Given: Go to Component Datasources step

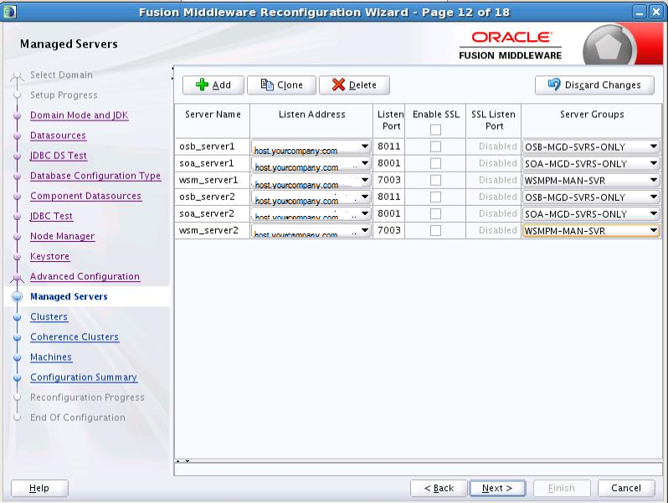Looking at the screenshot, I should pyautogui.click(x=85, y=196).
